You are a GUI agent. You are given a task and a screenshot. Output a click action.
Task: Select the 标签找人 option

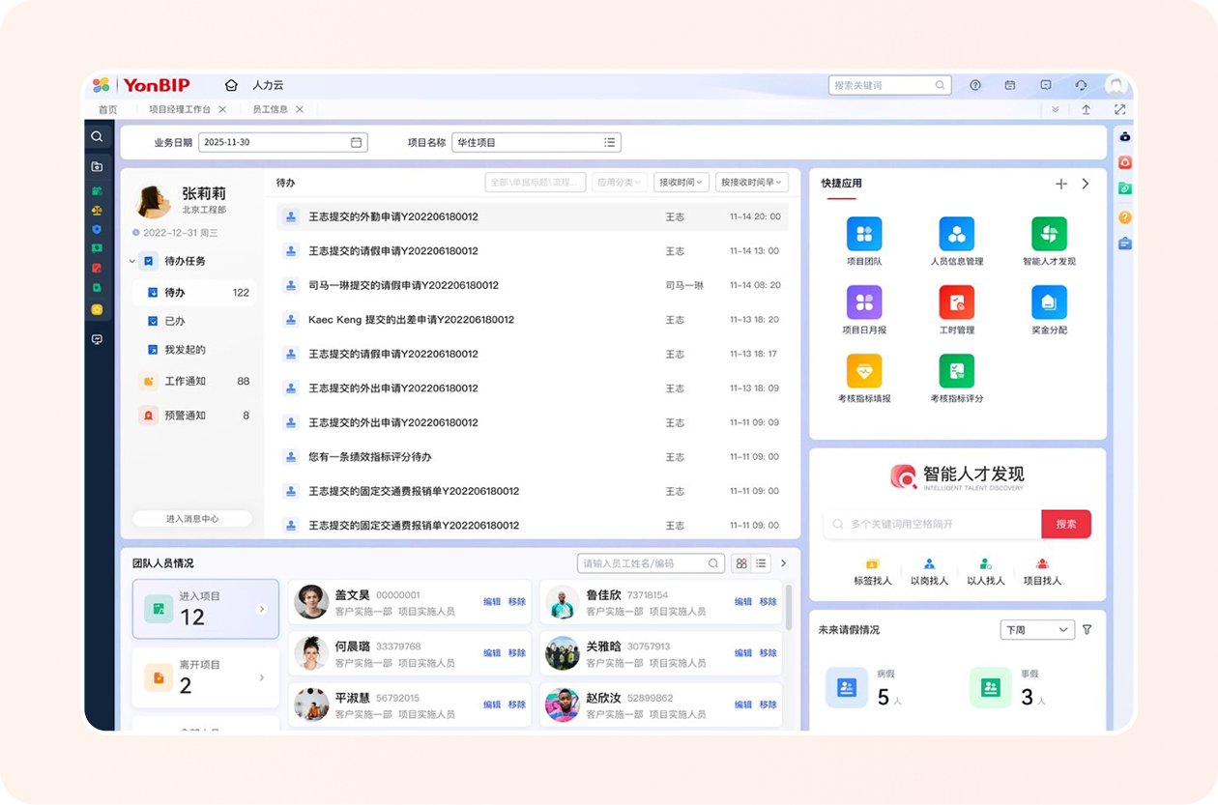[872, 572]
